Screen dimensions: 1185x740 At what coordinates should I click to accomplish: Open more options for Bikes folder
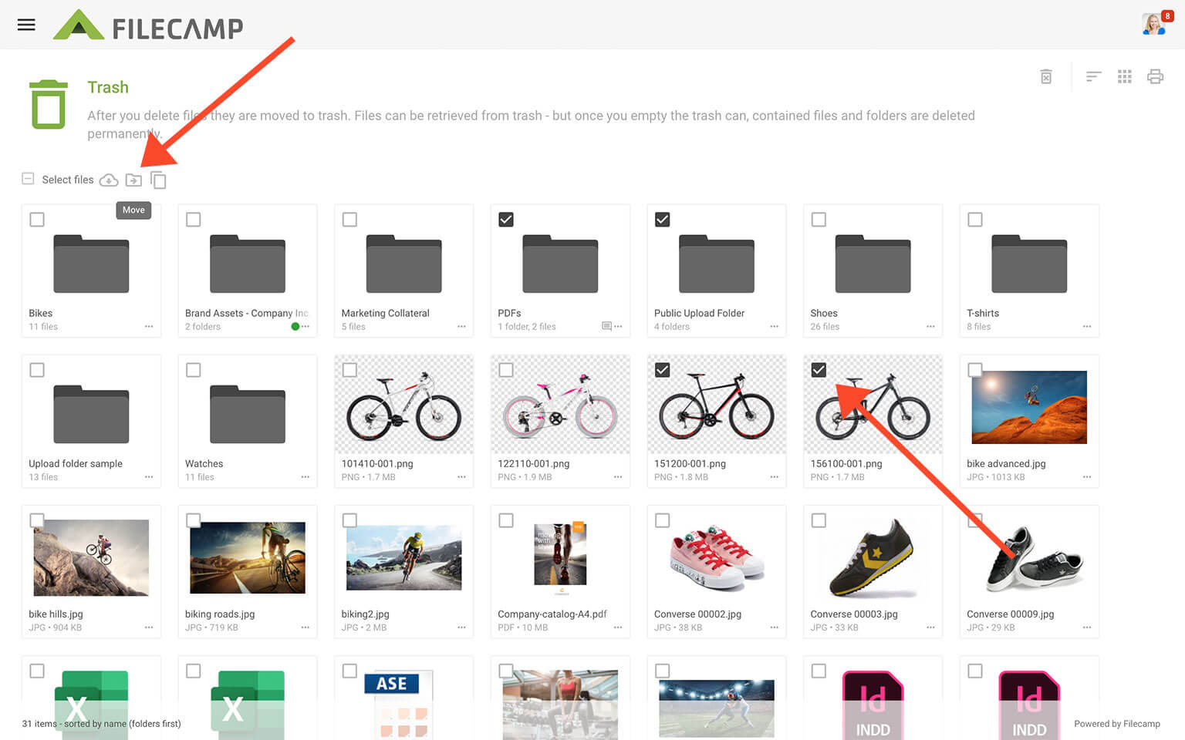click(x=149, y=327)
